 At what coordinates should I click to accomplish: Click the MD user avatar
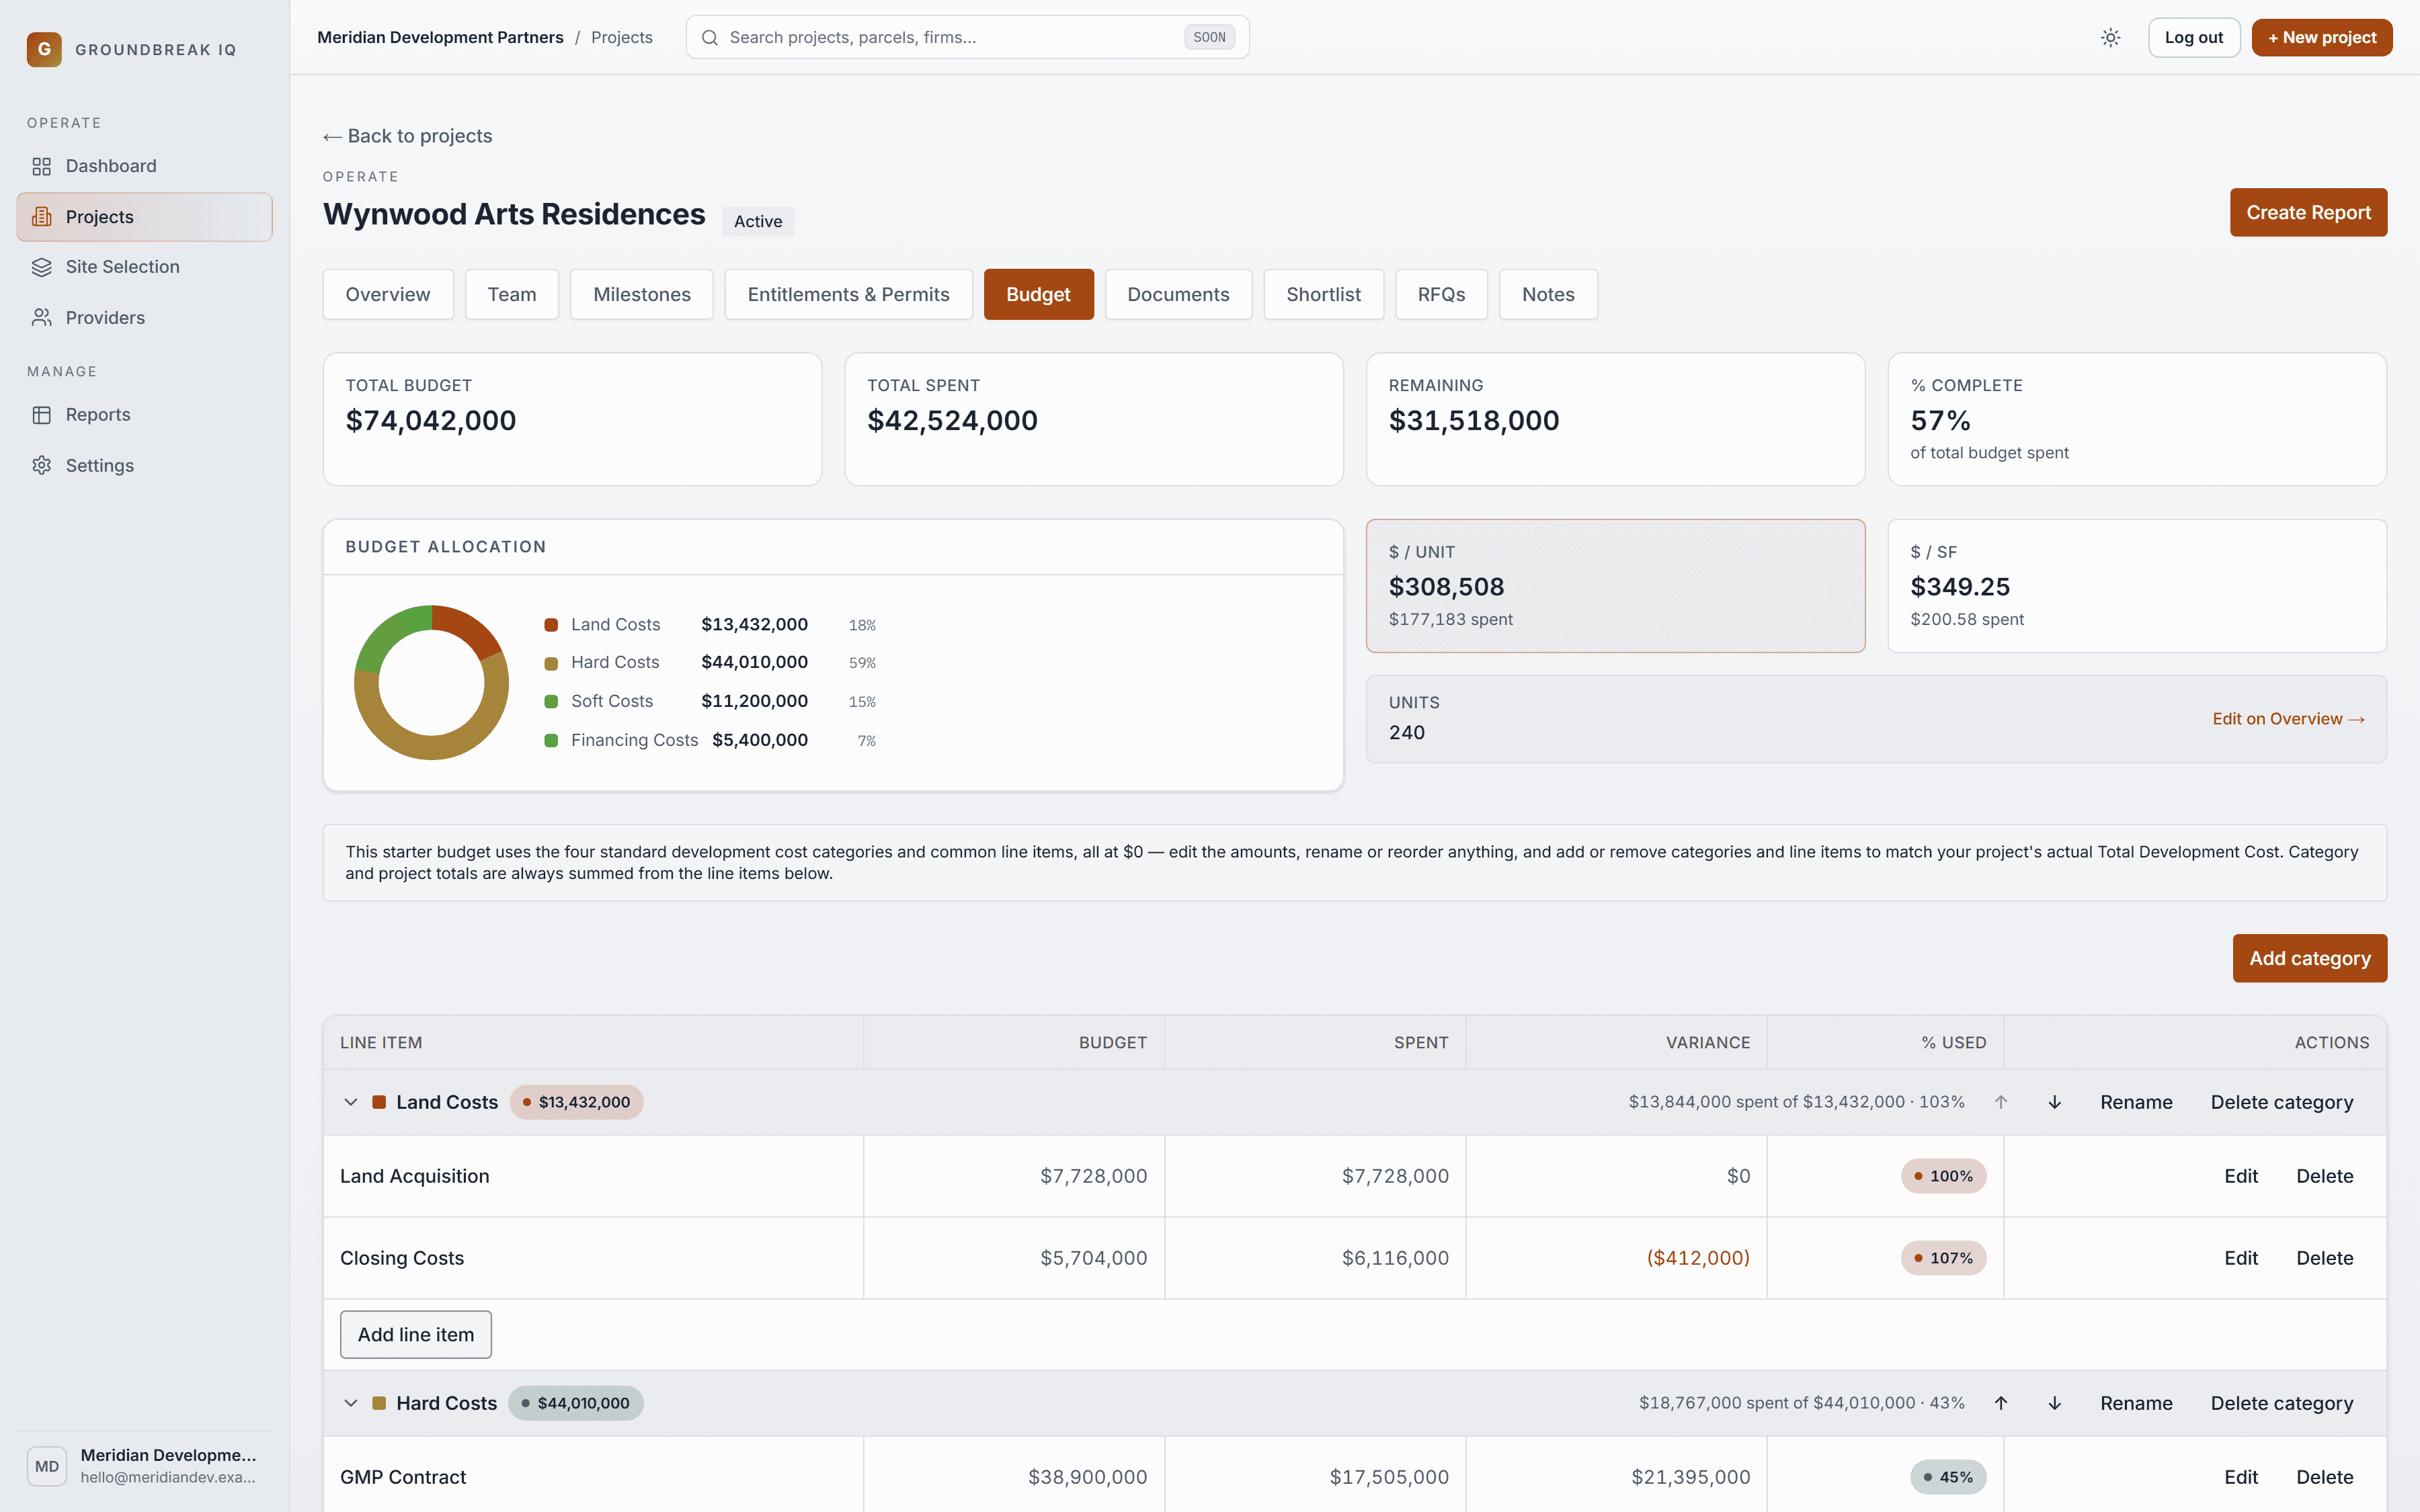coord(47,1467)
